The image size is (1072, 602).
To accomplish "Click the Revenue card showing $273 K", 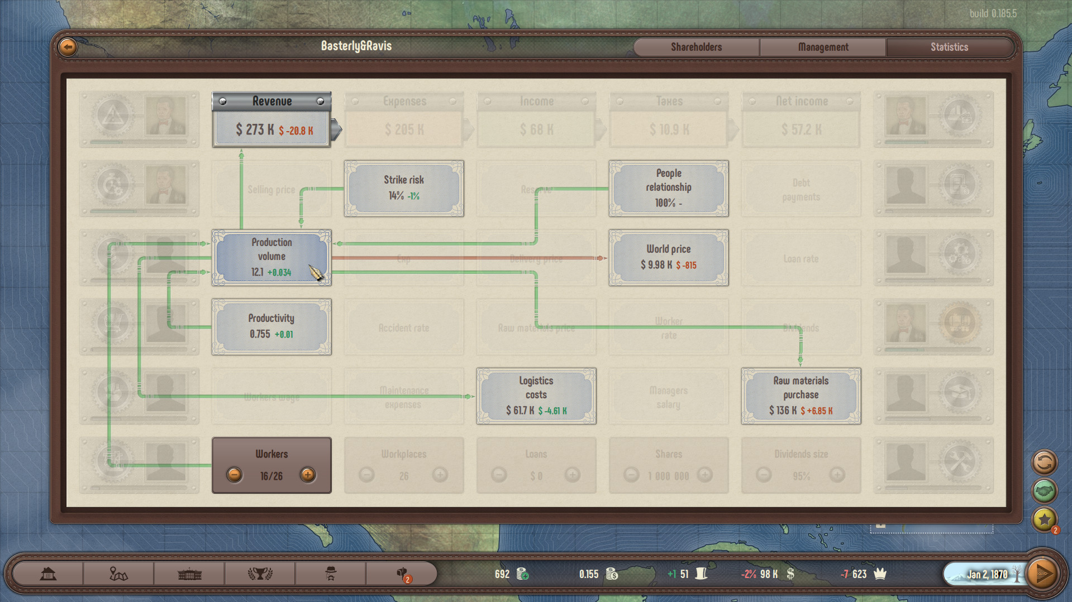I will pos(271,119).
